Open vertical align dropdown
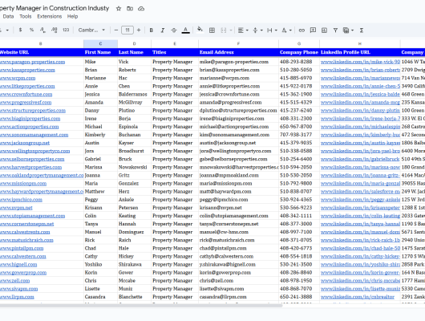The image size is (425, 321). pos(257,30)
